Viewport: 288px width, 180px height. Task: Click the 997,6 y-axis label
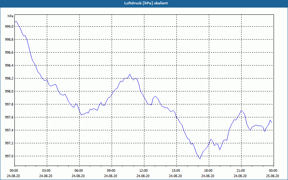pos(9,117)
